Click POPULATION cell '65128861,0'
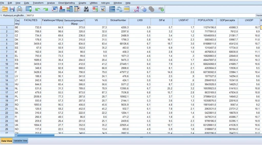 click(205, 125)
